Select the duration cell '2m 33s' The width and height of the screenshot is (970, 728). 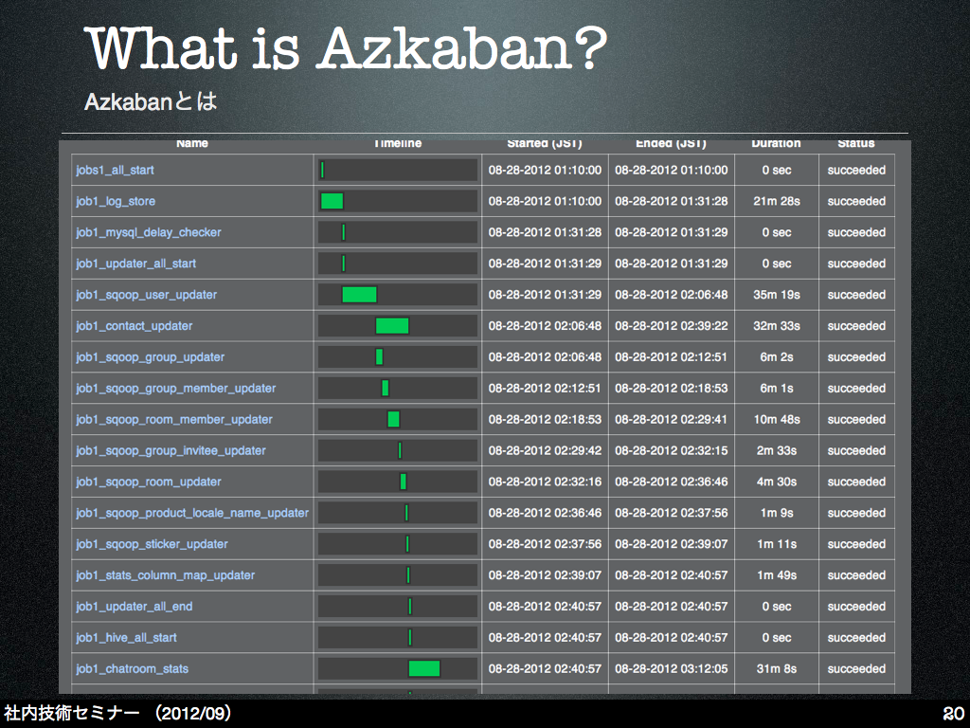point(777,450)
